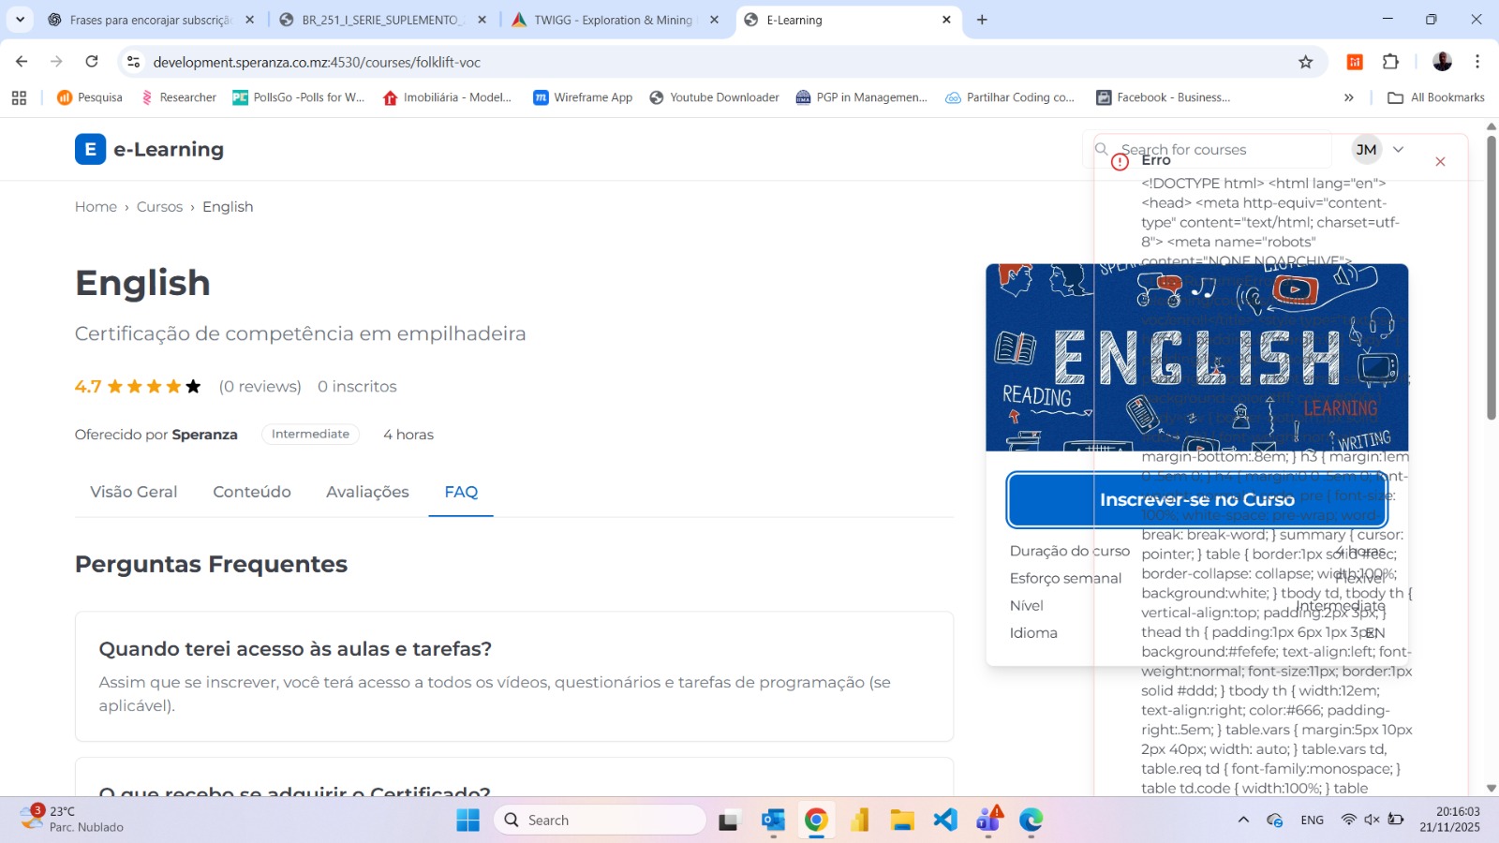Click the e-Learning logo icon
The height and width of the screenshot is (843, 1499).
coord(90,149)
